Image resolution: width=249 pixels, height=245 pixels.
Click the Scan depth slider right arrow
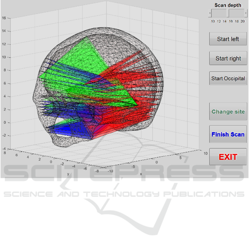[246, 13]
